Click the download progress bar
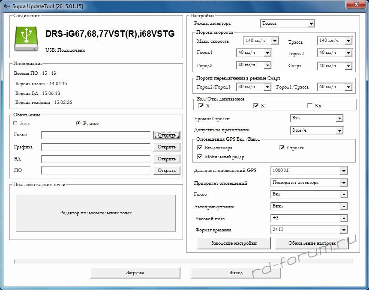 183,261
